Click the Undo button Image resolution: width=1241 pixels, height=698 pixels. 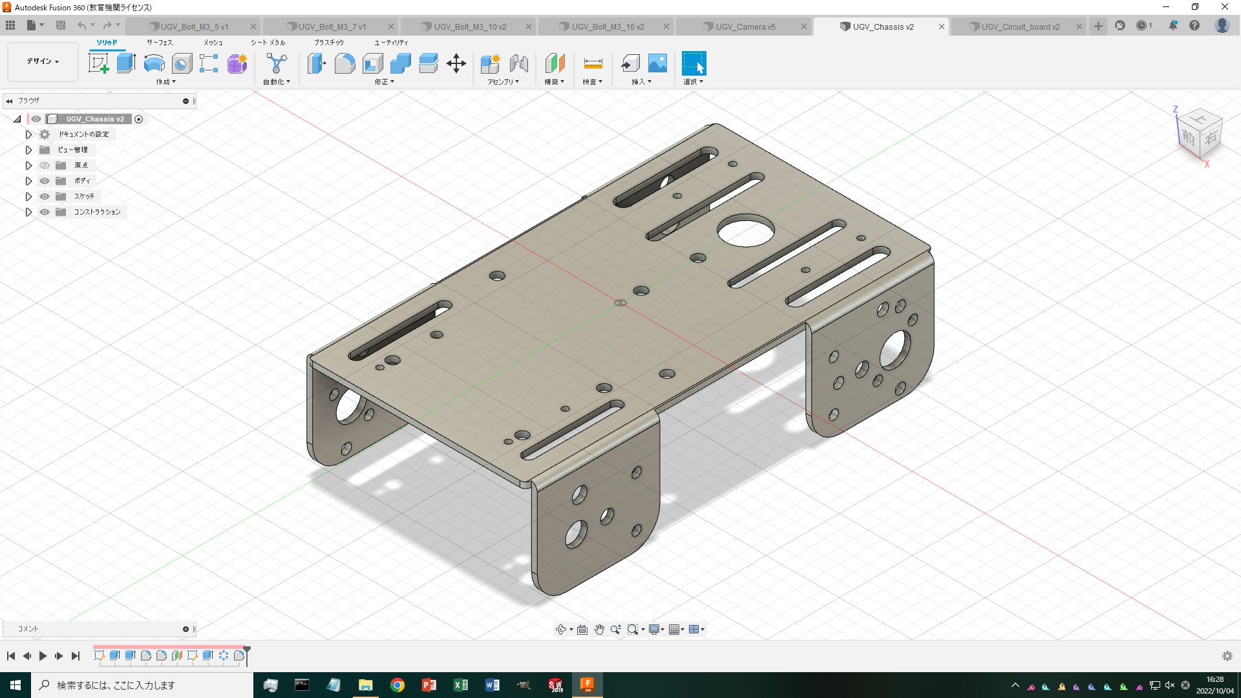[x=82, y=25]
